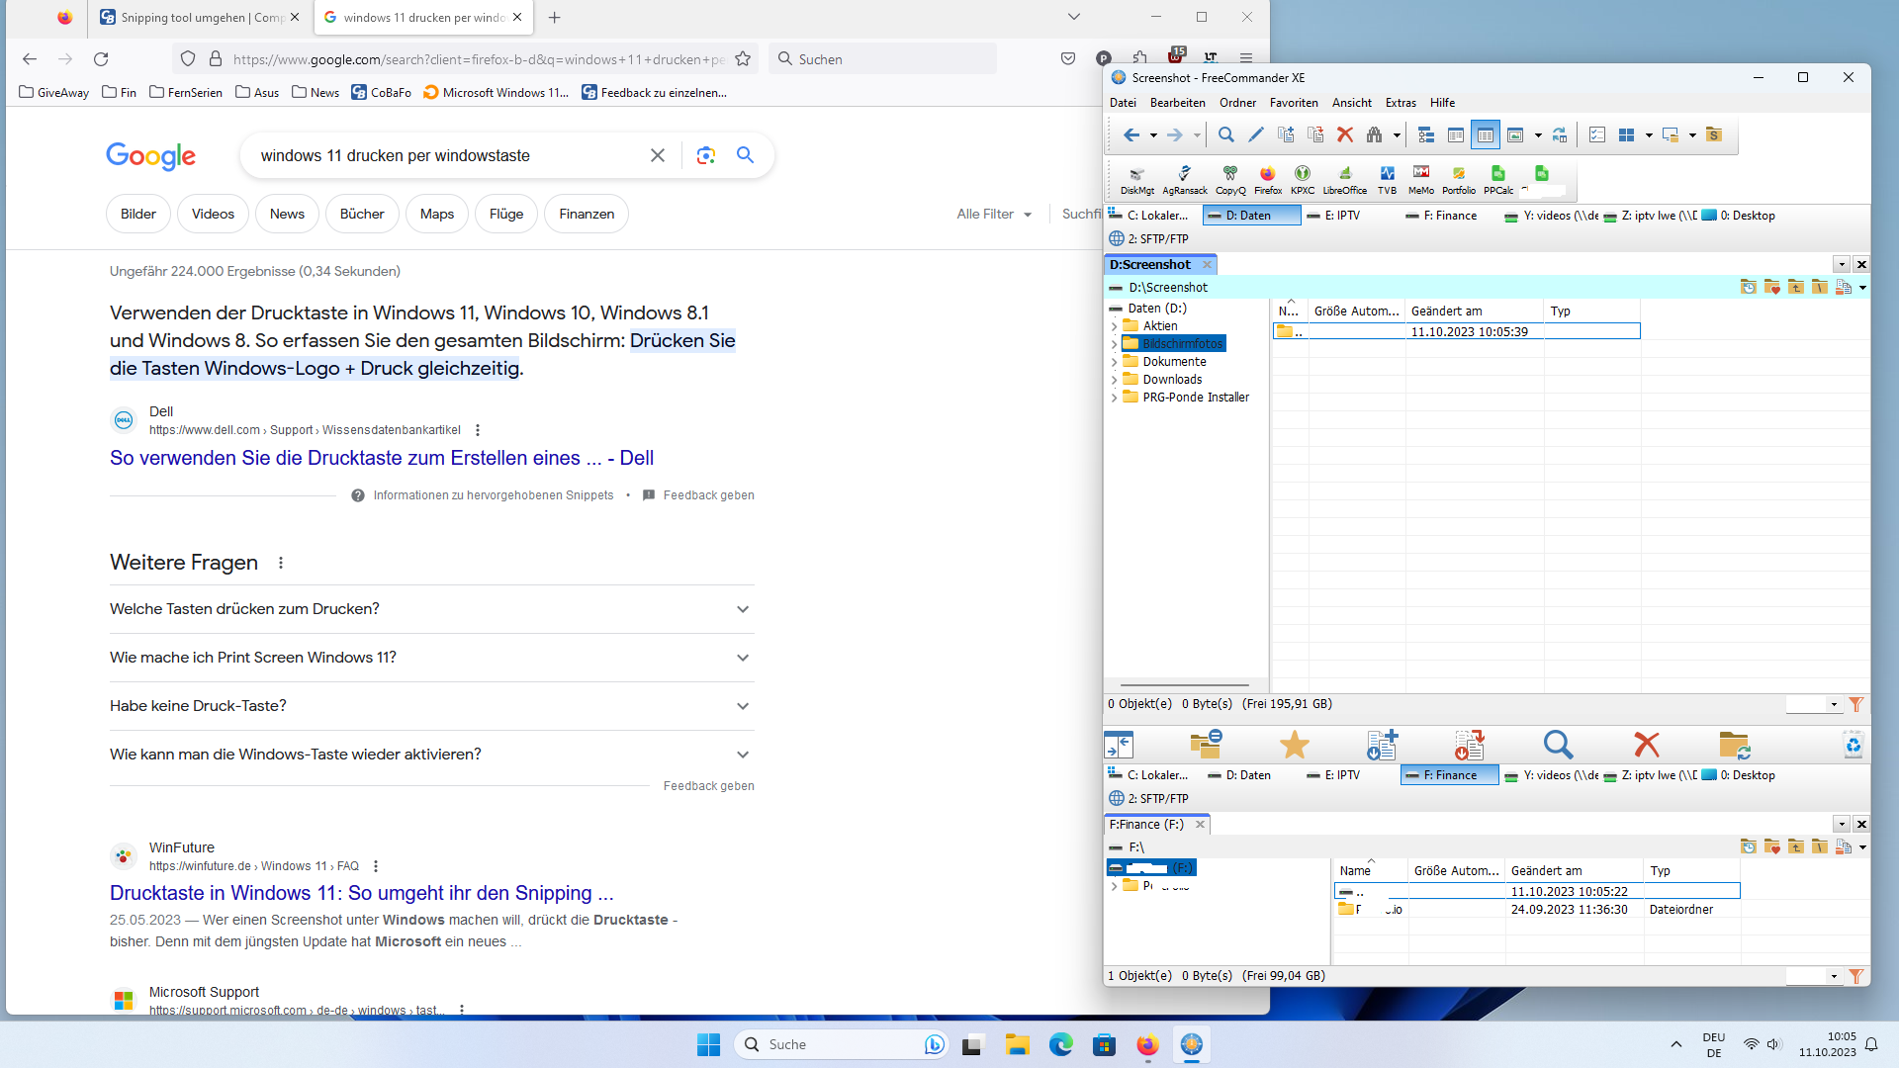Click the Bilder search filter button
This screenshot has height=1068, width=1899.
pos(138,214)
